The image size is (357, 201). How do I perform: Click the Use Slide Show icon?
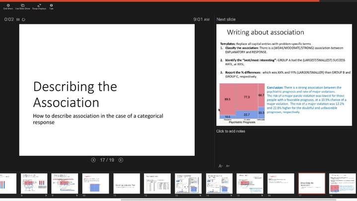[x=23, y=6]
